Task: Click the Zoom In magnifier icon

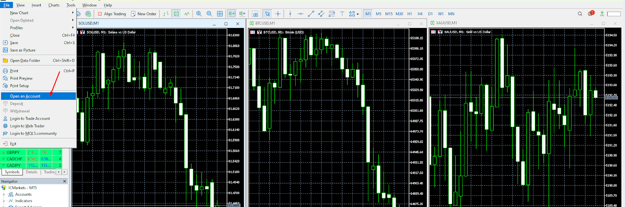Action: [x=199, y=14]
